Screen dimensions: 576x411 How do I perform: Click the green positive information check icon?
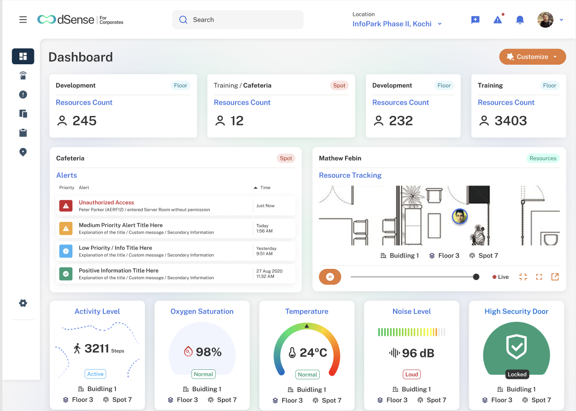point(66,274)
